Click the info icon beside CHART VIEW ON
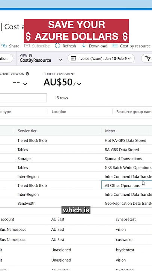152x271 pixels. coord(27,74)
